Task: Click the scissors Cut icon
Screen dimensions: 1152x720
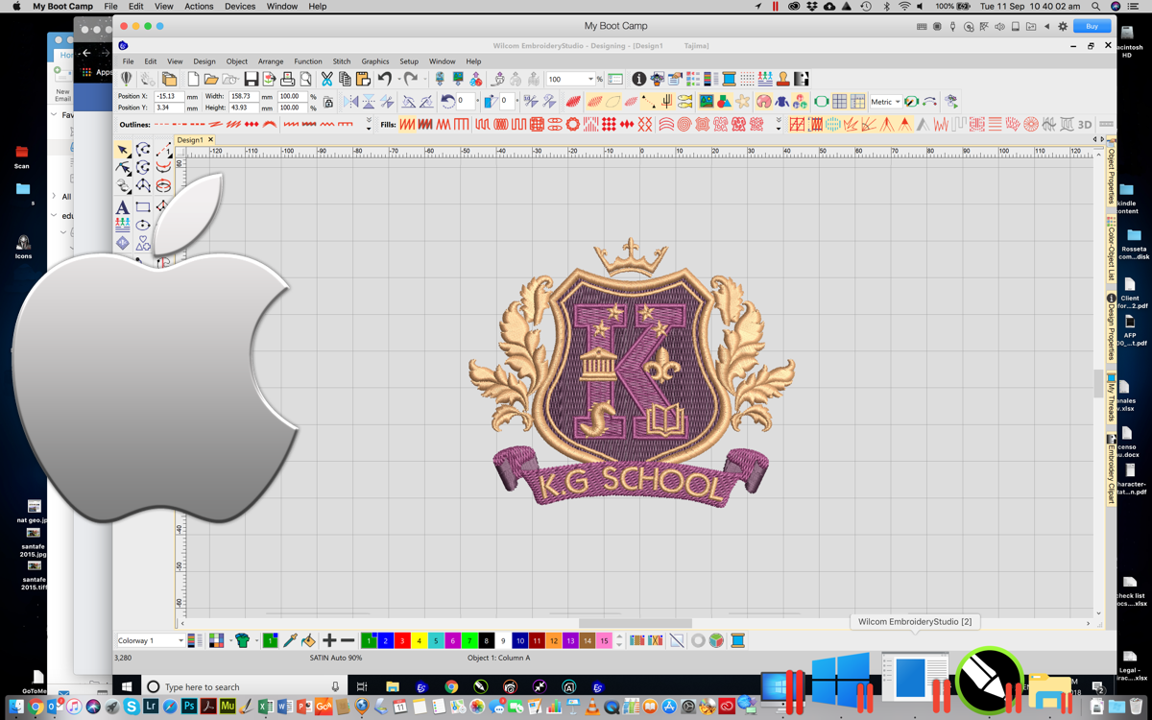Action: click(326, 80)
